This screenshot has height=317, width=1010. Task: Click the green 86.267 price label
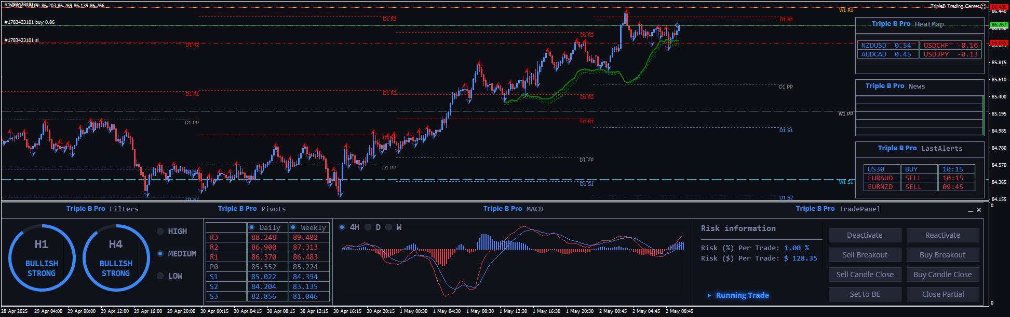(999, 24)
